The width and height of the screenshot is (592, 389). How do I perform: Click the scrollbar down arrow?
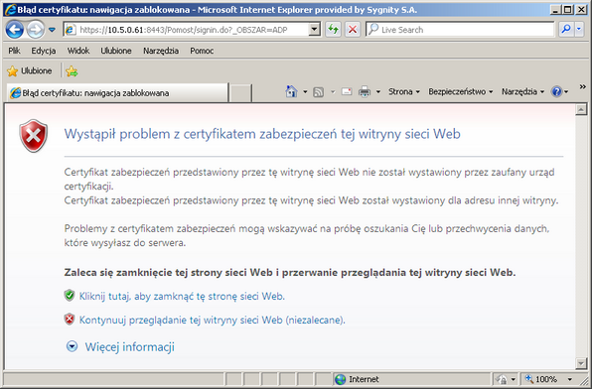point(581,363)
